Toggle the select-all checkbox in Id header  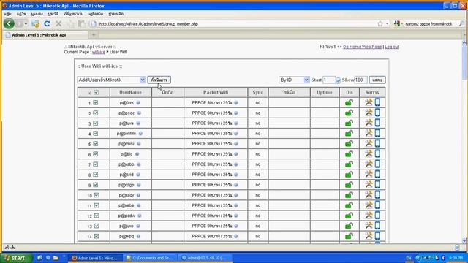[96, 92]
